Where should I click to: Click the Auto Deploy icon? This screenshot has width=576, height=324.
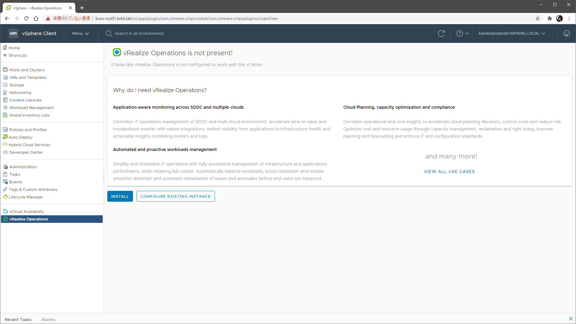coord(5,137)
